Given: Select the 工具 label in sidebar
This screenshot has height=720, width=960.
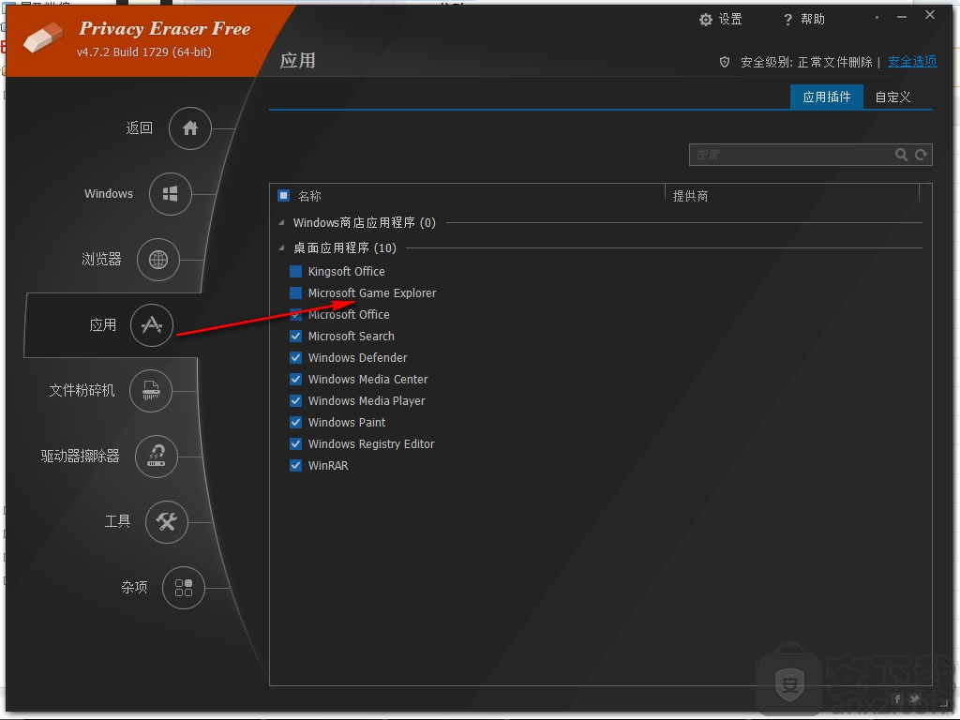Looking at the screenshot, I should 117,521.
